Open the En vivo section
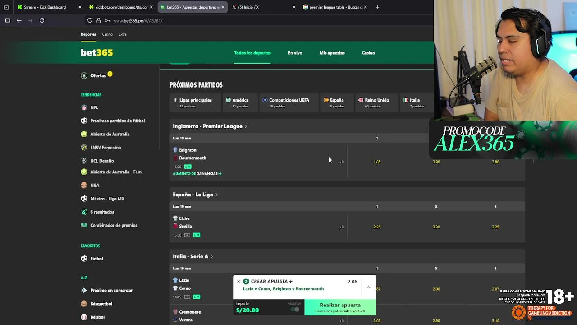Image resolution: width=577 pixels, height=325 pixels. 295,53
